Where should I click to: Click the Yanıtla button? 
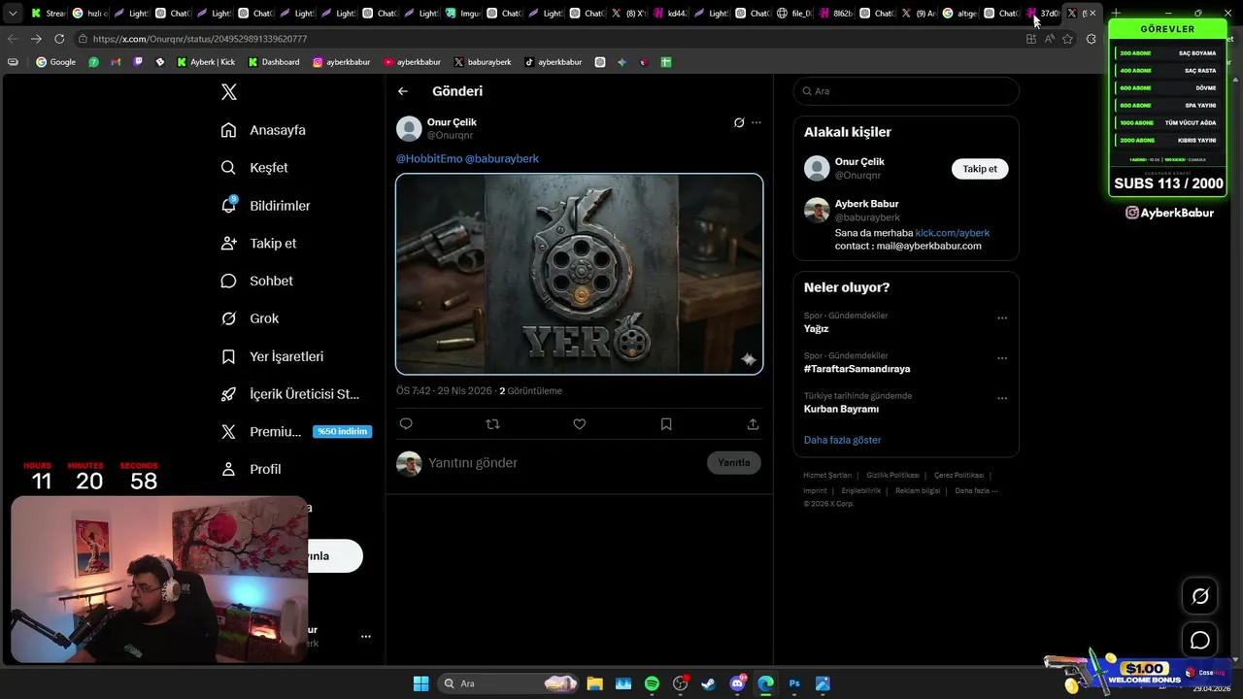click(x=734, y=463)
